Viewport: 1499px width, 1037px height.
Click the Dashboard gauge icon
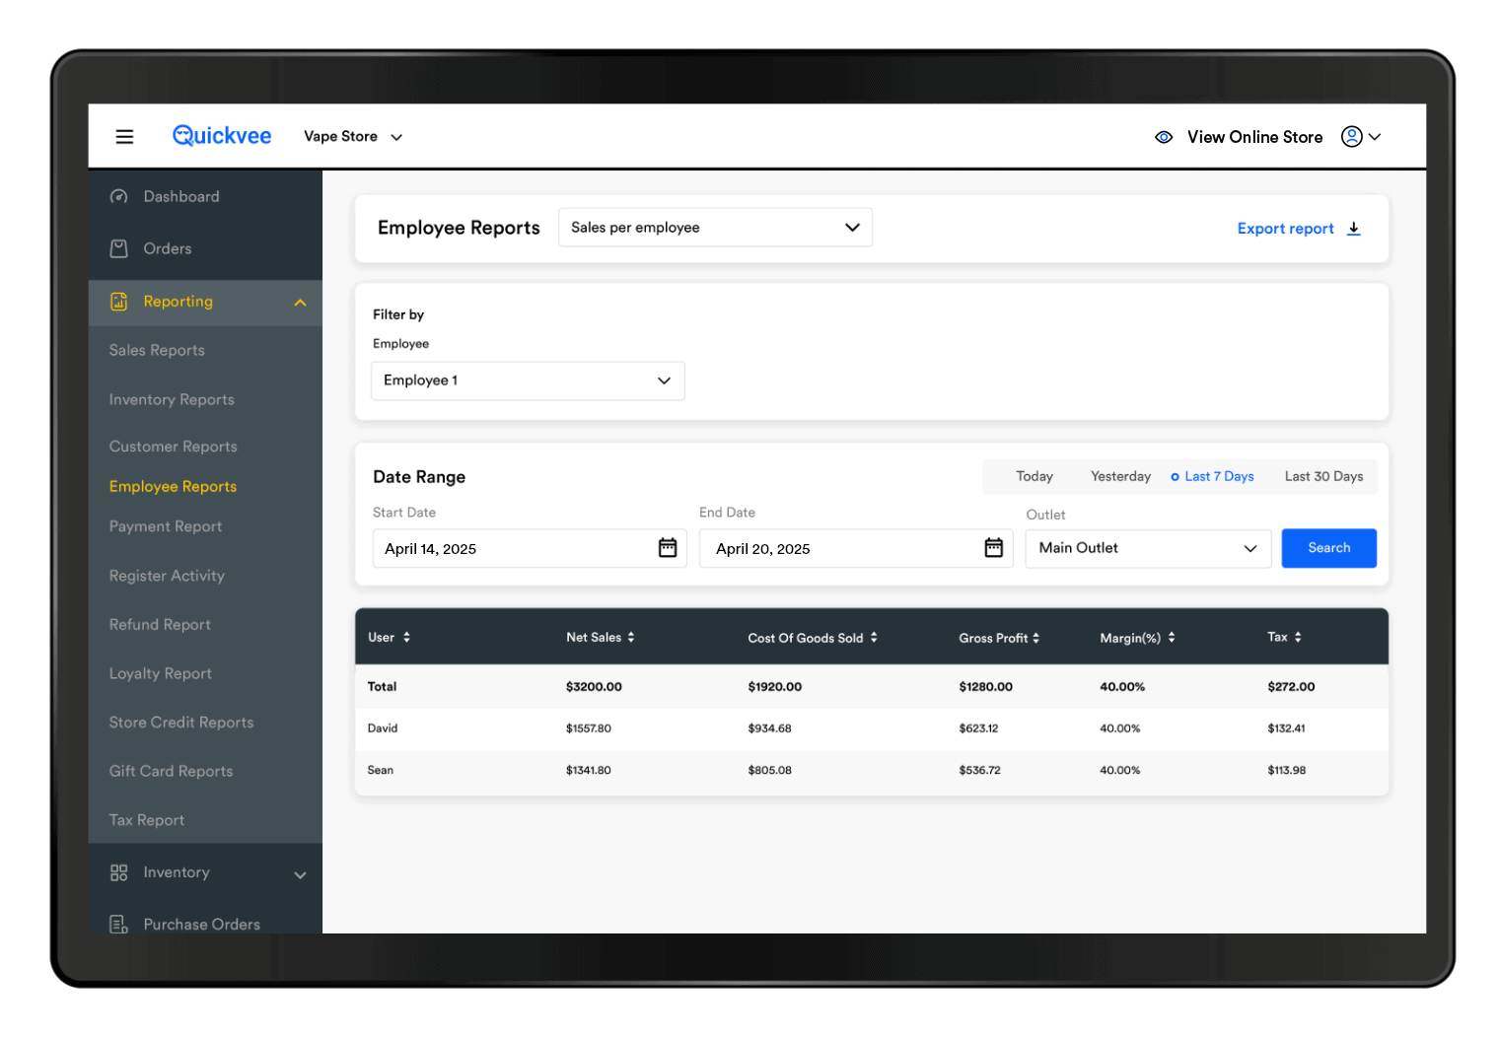(119, 197)
